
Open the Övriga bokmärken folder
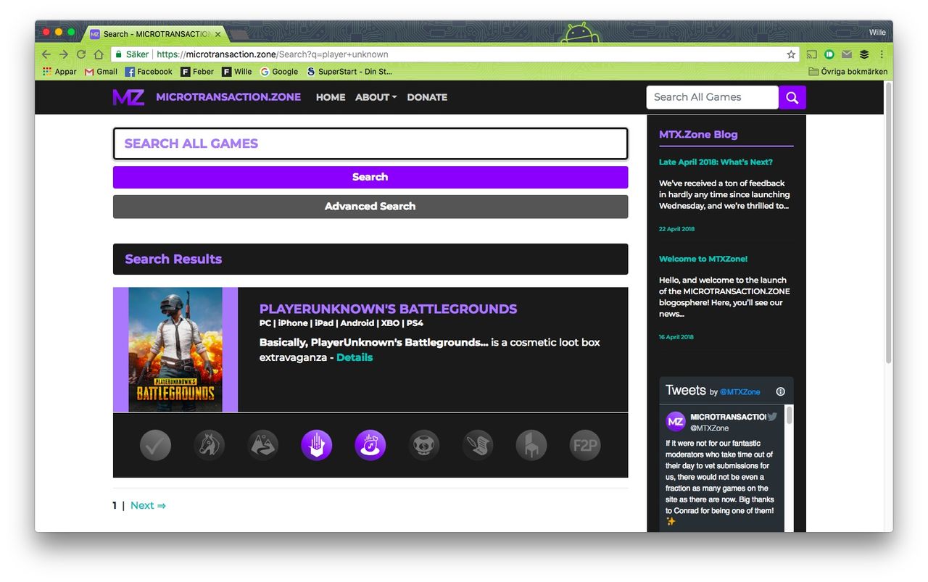point(848,72)
